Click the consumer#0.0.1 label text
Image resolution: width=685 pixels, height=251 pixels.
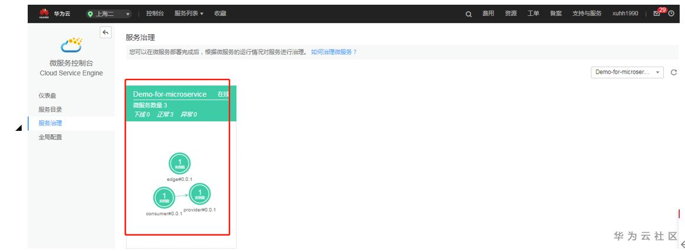(164, 213)
